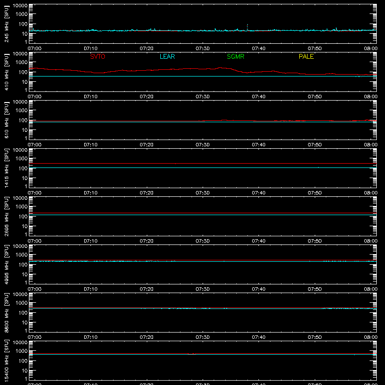Select the 4995 MHz [SFU] axis title
The width and height of the screenshot is (385, 385).
pos(7,264)
